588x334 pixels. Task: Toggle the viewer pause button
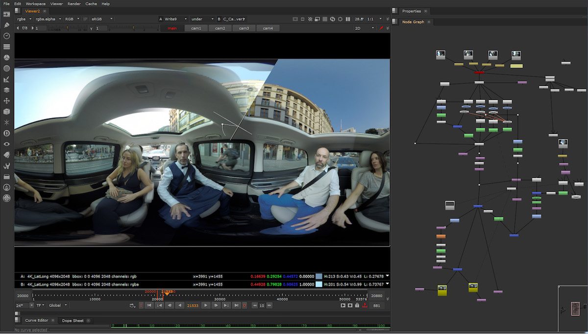(348, 19)
